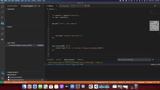Close the index.js editor tab

click(56, 6)
